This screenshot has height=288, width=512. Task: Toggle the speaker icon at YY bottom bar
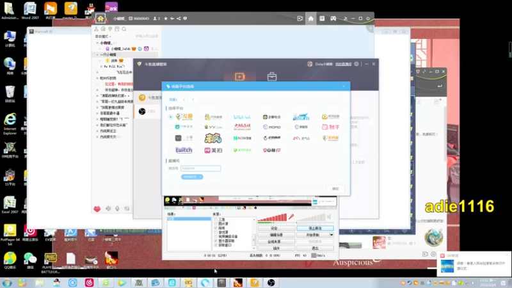108,209
